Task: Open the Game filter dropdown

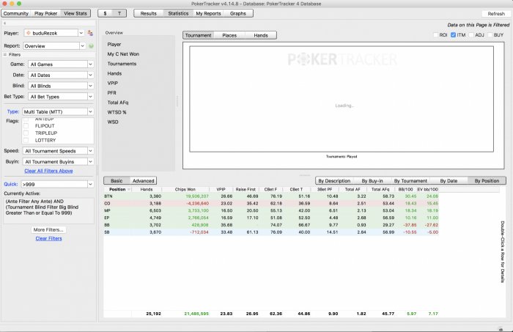Action: click(90, 64)
